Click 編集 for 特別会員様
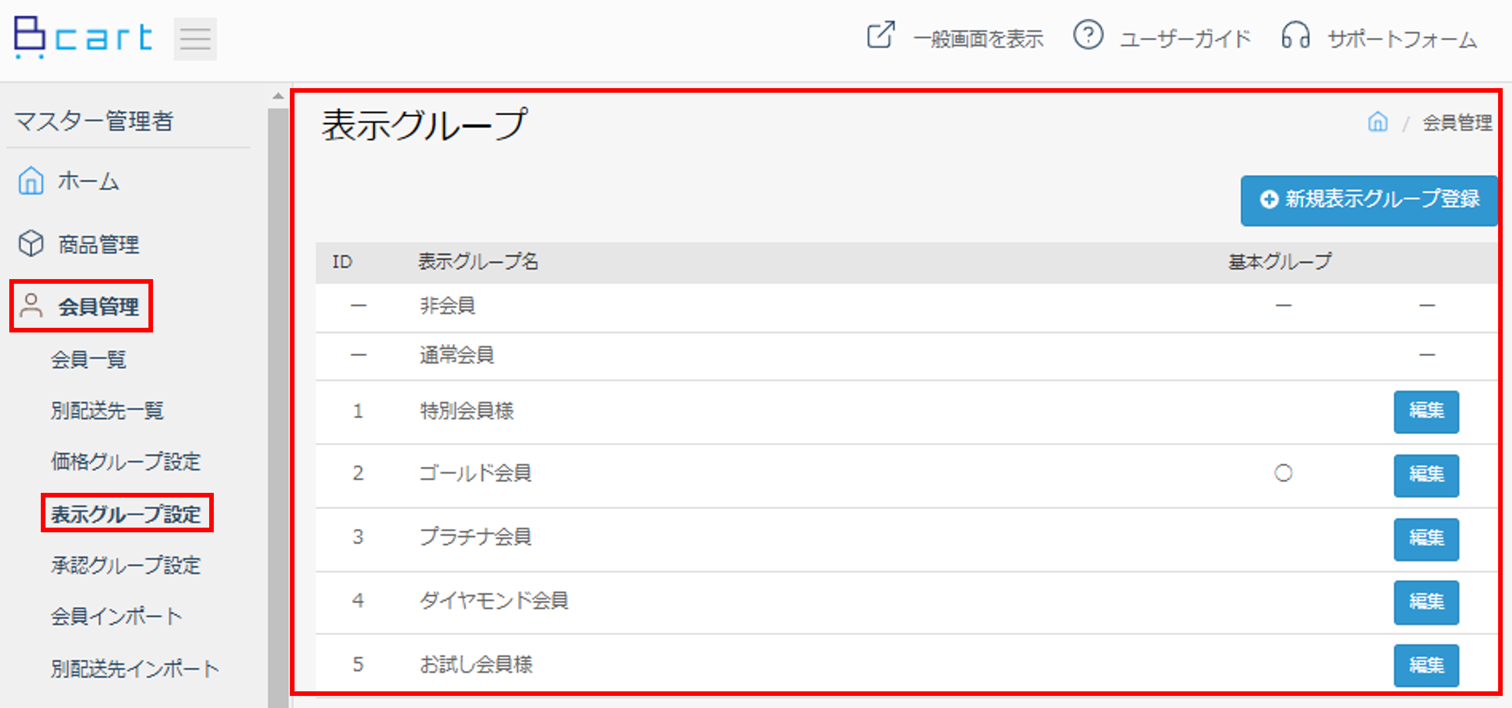1512x708 pixels. pos(1426,411)
